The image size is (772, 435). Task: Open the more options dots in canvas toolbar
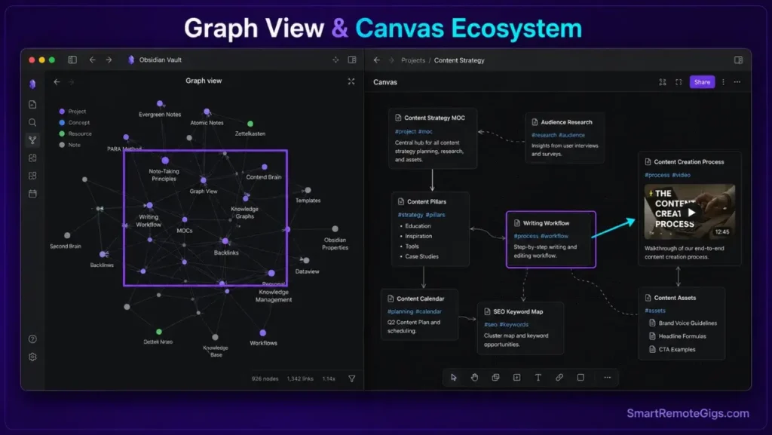[608, 378]
